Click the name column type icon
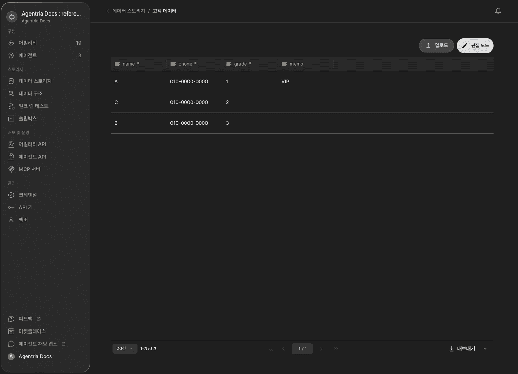 [x=117, y=64]
